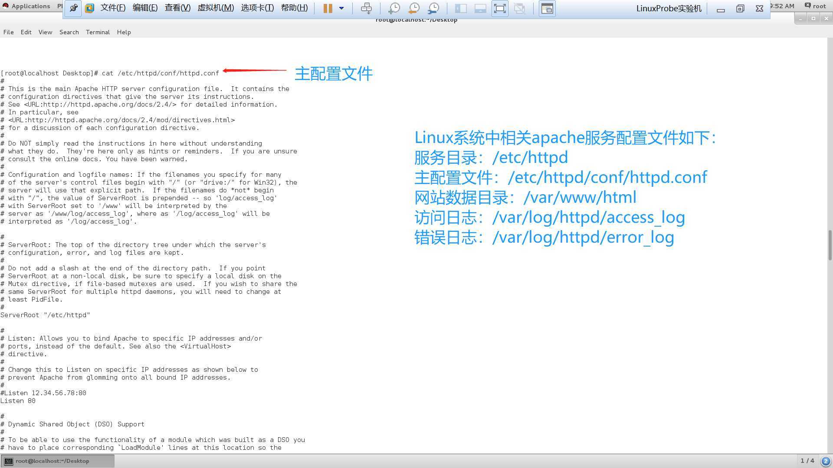Close the VMware toolbar window
This screenshot has height=468, width=833.
coord(760,9)
